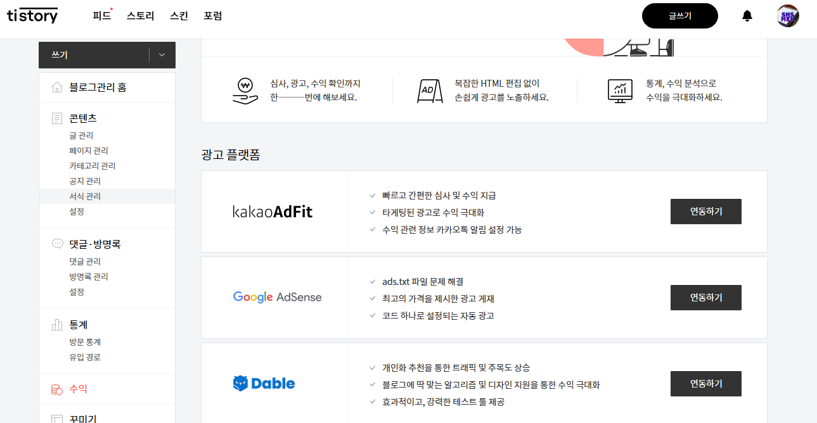Click the monitor statistics chart icon

point(620,91)
